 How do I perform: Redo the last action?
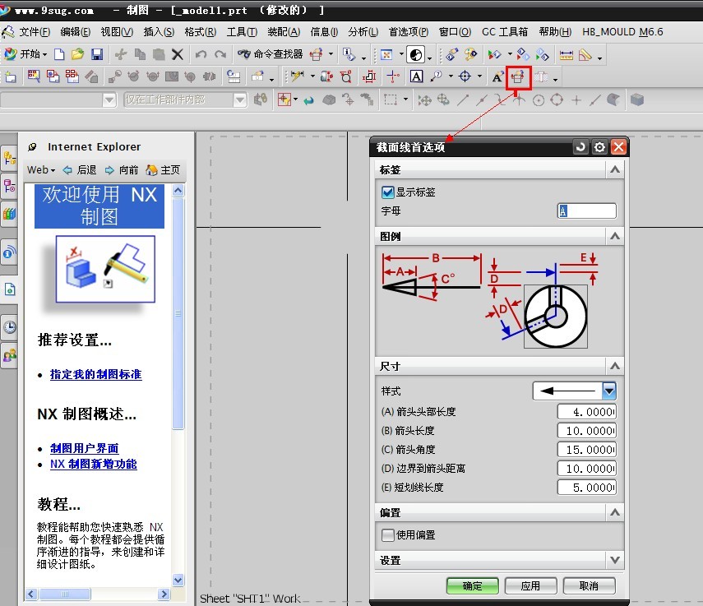[220, 54]
